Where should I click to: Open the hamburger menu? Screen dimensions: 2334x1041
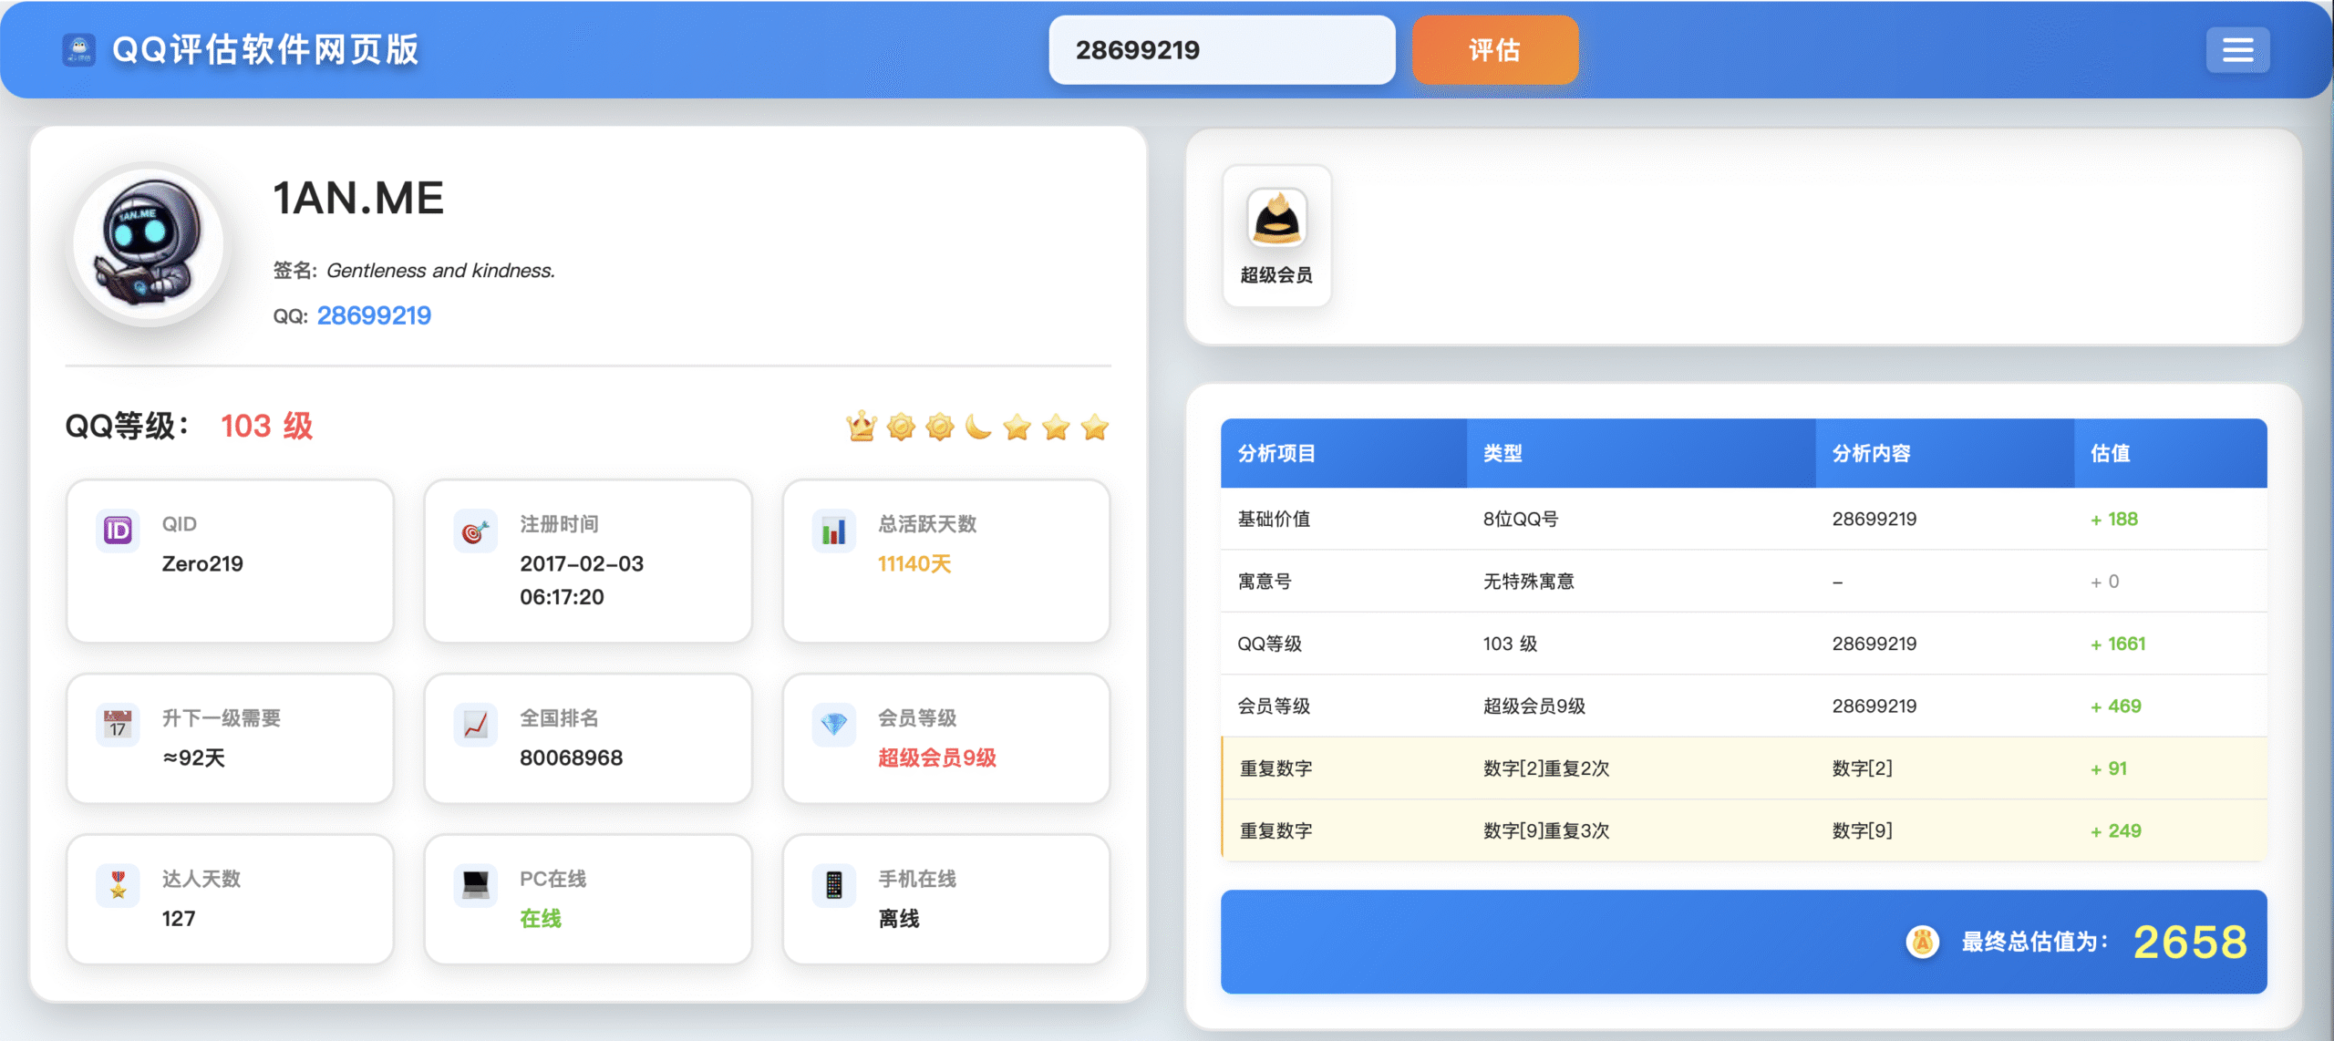[2237, 49]
